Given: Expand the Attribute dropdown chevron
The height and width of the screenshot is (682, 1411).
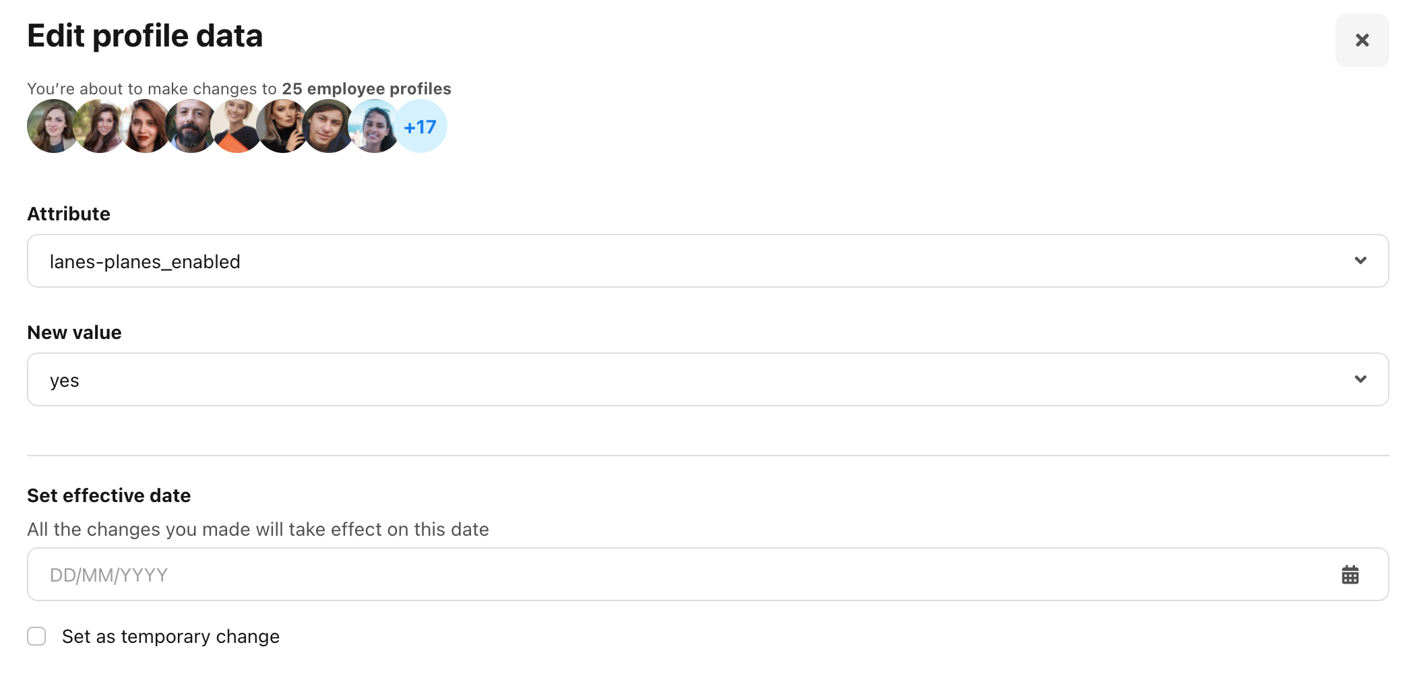Looking at the screenshot, I should click(1360, 261).
